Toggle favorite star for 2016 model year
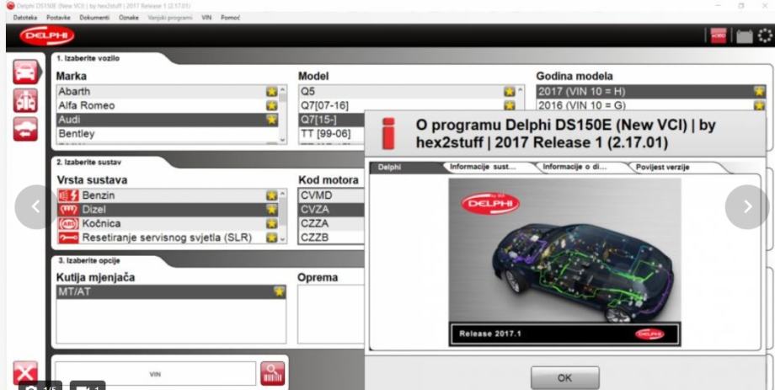This screenshot has width=775, height=390. coord(759,105)
